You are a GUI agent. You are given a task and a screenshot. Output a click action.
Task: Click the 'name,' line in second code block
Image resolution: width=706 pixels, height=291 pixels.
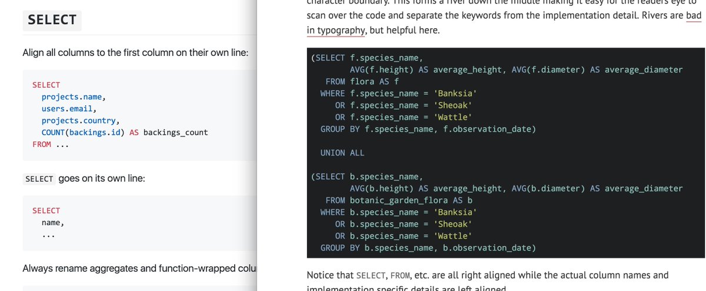(53, 223)
